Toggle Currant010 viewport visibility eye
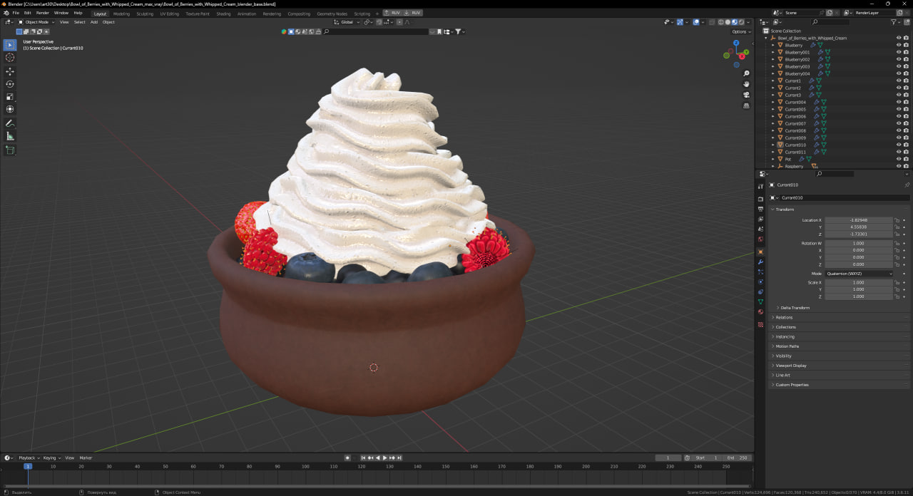The width and height of the screenshot is (913, 496). coord(899,145)
